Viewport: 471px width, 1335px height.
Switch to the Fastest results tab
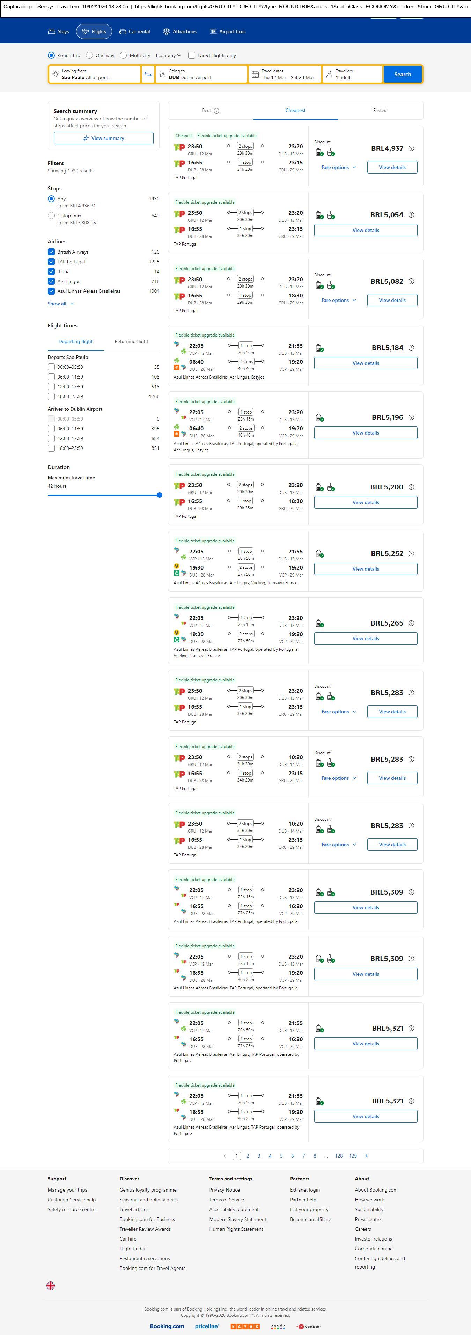380,111
